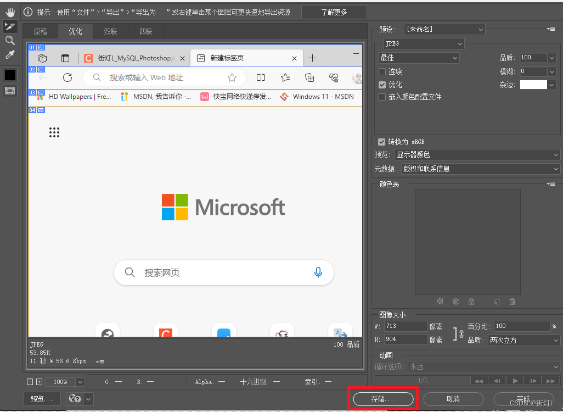This screenshot has height=412, width=563.
Task: Click the 模糊 0 input field
Action: tap(533, 71)
